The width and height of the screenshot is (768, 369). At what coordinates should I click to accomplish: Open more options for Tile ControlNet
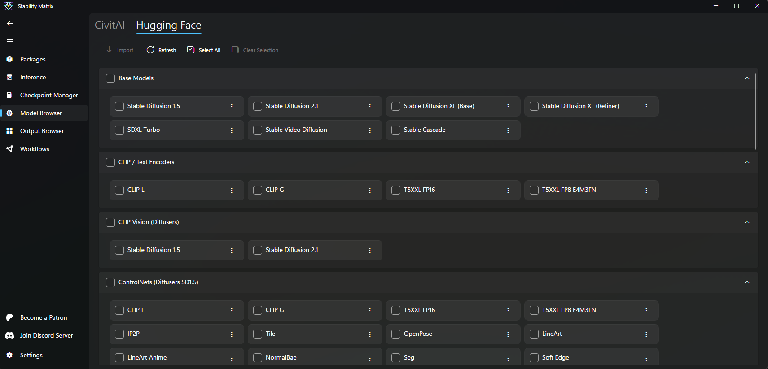click(370, 334)
